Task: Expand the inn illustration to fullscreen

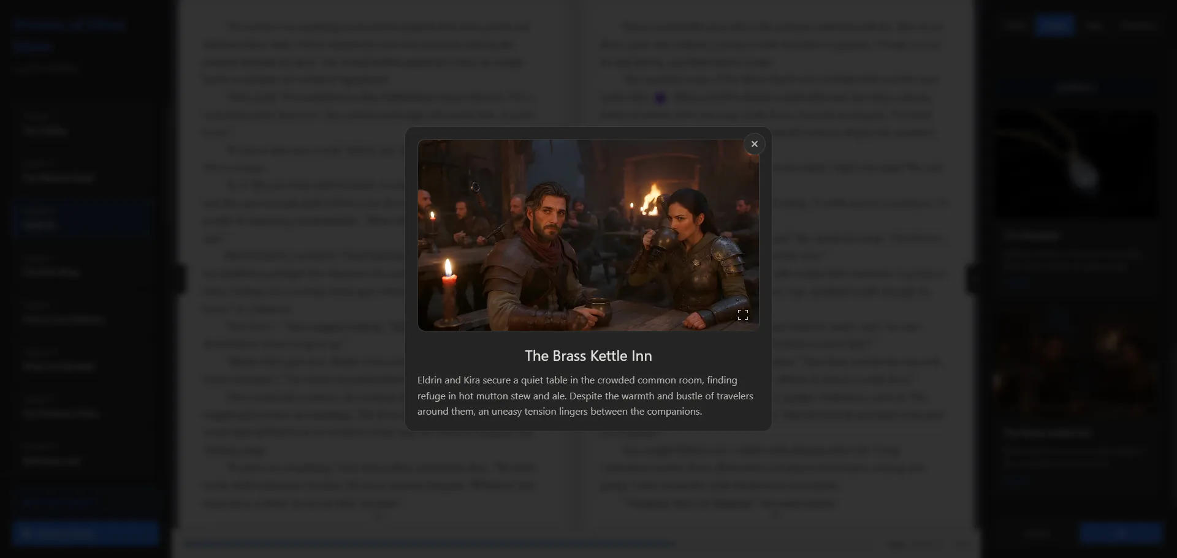Action: [x=742, y=315]
